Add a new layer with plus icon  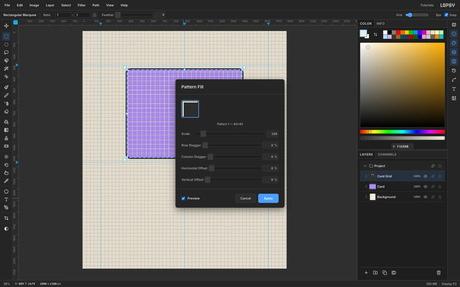(x=366, y=273)
